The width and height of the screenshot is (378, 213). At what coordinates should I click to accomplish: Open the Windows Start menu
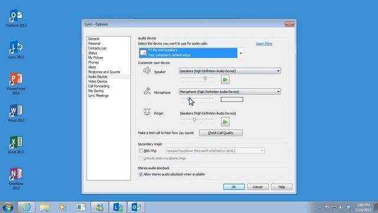(x=8, y=207)
